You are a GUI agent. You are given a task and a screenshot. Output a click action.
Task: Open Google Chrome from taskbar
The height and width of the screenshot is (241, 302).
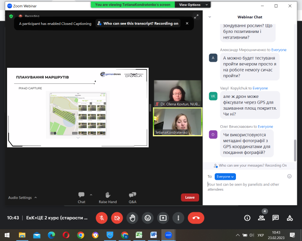coord(81,235)
